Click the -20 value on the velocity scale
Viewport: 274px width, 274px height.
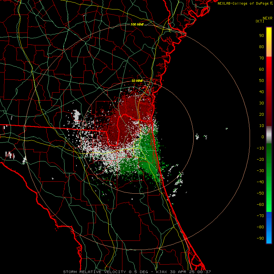coord(260,160)
